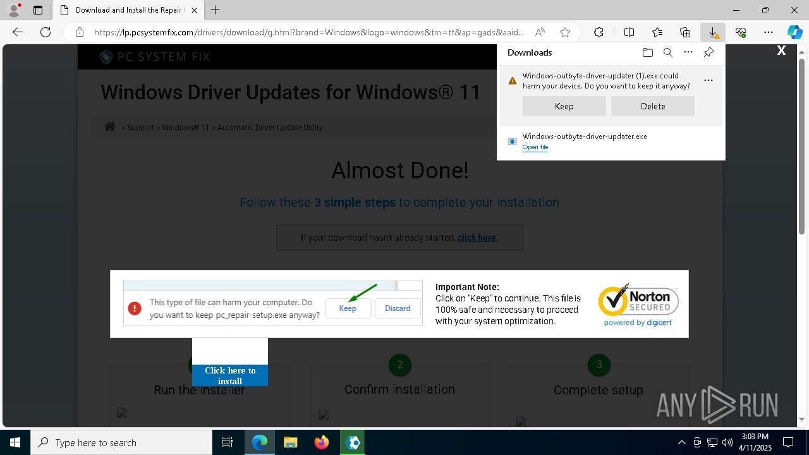Open Task View on taskbar
The width and height of the screenshot is (809, 455).
pyautogui.click(x=228, y=442)
